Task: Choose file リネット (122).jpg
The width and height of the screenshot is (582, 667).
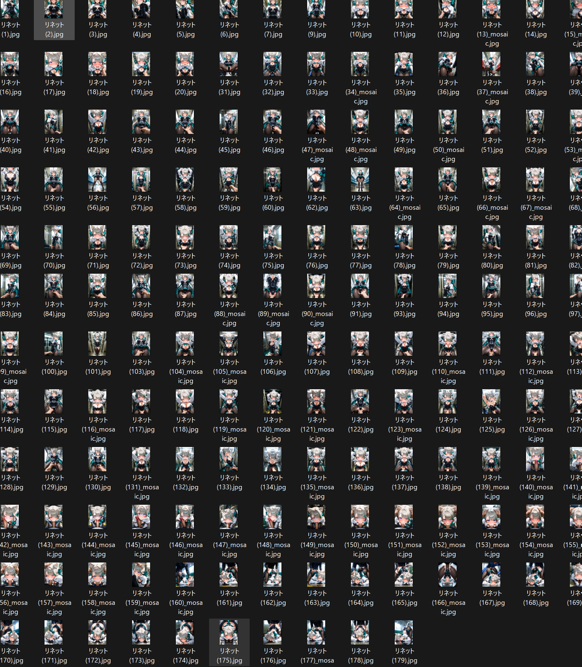Action: tap(361, 411)
